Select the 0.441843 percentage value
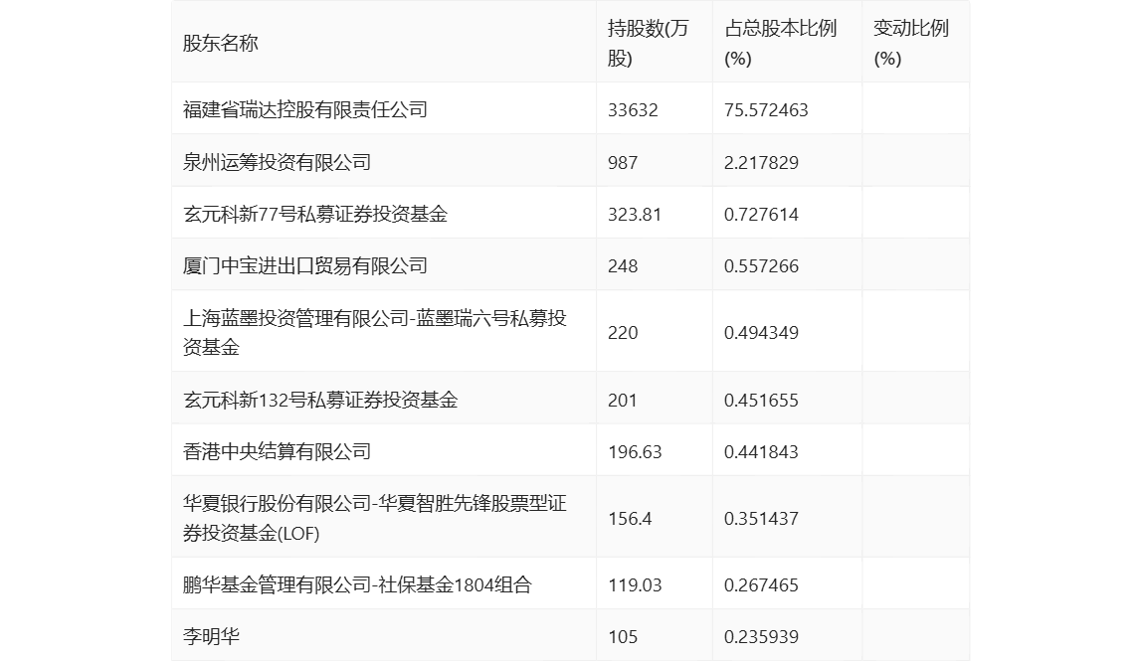 pos(761,451)
